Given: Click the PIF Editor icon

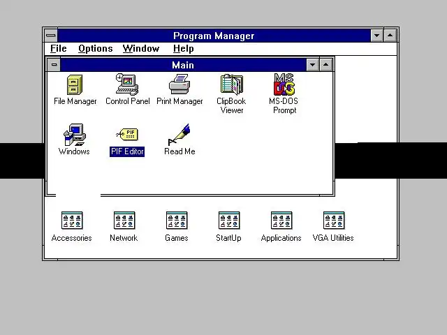Looking at the screenshot, I should coord(127,135).
